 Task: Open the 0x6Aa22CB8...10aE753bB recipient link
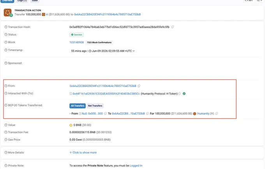coord(128,113)
